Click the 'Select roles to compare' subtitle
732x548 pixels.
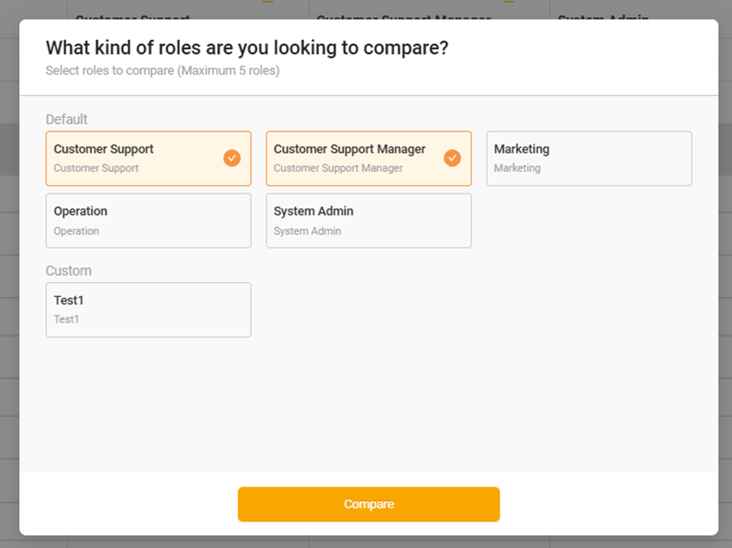pyautogui.click(x=162, y=70)
